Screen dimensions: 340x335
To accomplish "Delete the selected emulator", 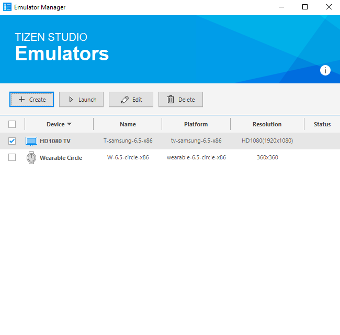I will 180,100.
